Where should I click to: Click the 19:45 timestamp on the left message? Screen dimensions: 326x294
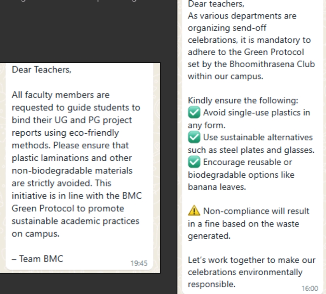click(139, 263)
